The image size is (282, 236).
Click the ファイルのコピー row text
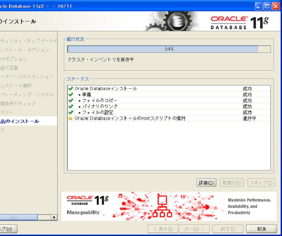pyautogui.click(x=99, y=100)
